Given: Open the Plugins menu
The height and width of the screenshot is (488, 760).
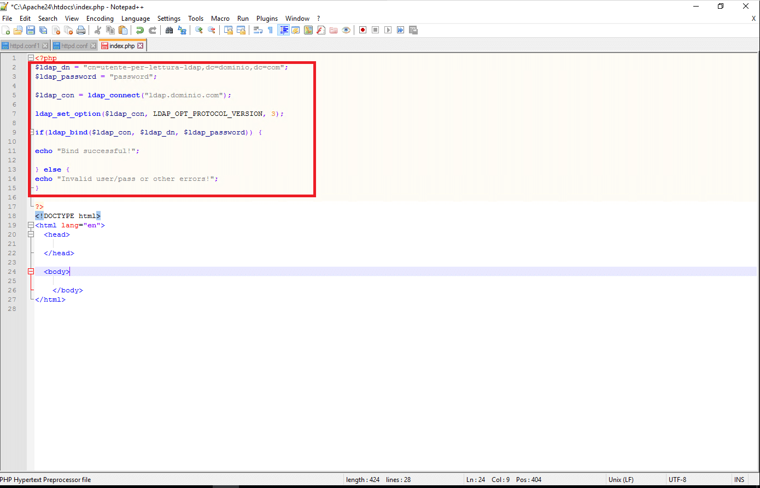Looking at the screenshot, I should tap(267, 19).
